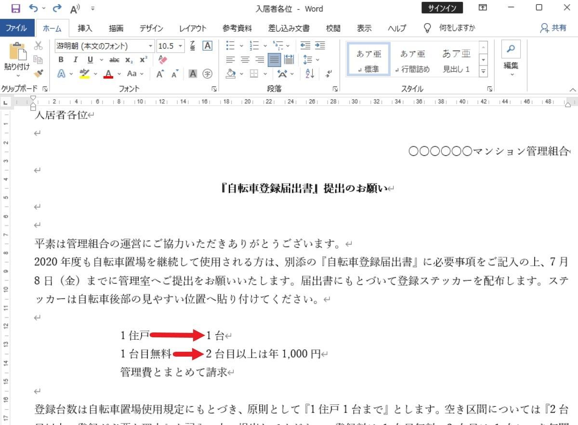This screenshot has width=578, height=425.
Task: Align the paragraph to the left
Action: click(231, 60)
